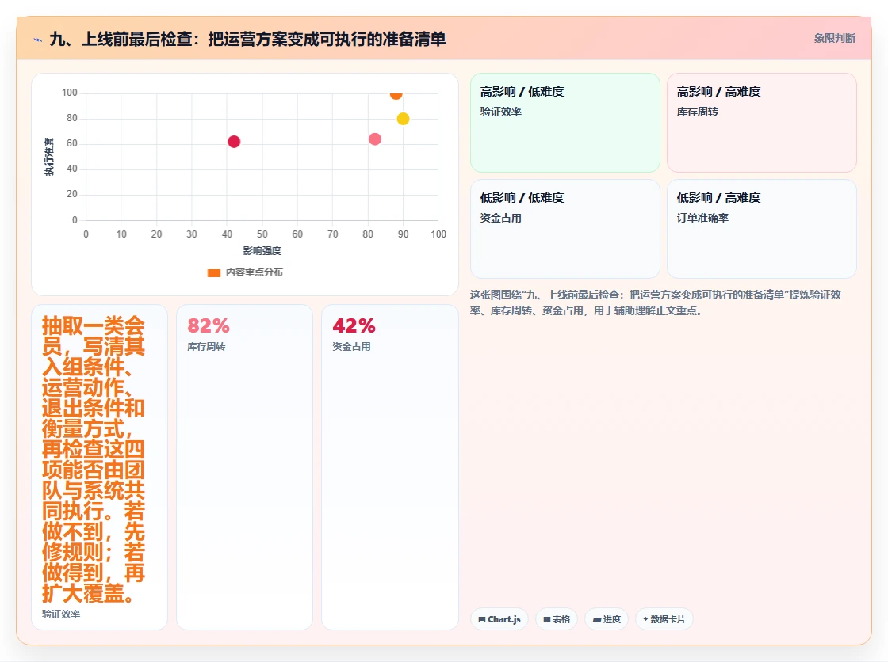
Task: Toggle the 内容重点分布 legend swatch
Action: point(213,272)
